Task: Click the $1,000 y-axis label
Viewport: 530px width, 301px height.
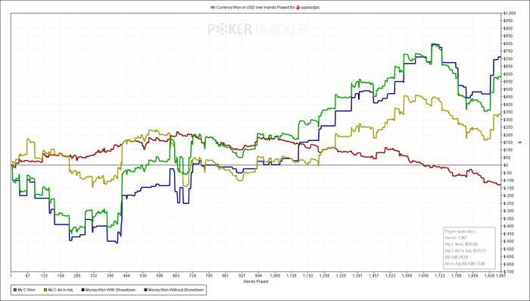Action: coord(509,13)
